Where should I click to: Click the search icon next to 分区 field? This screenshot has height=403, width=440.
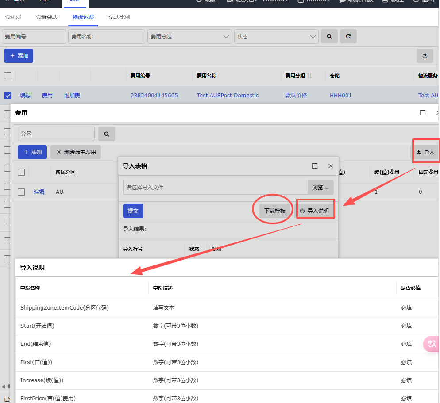point(107,134)
